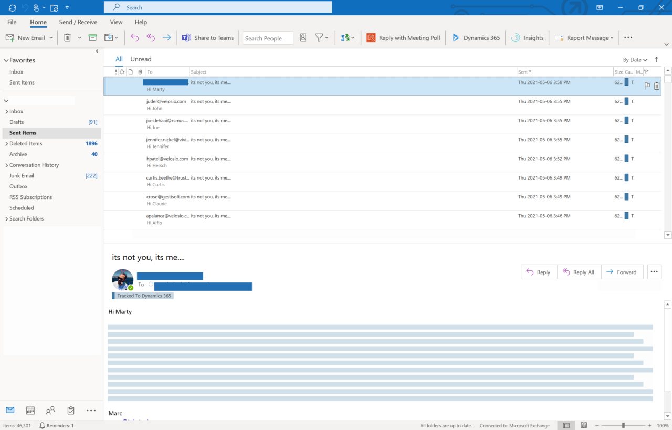This screenshot has width=672, height=430.
Task: Click inside the Search People field
Action: pyautogui.click(x=267, y=38)
